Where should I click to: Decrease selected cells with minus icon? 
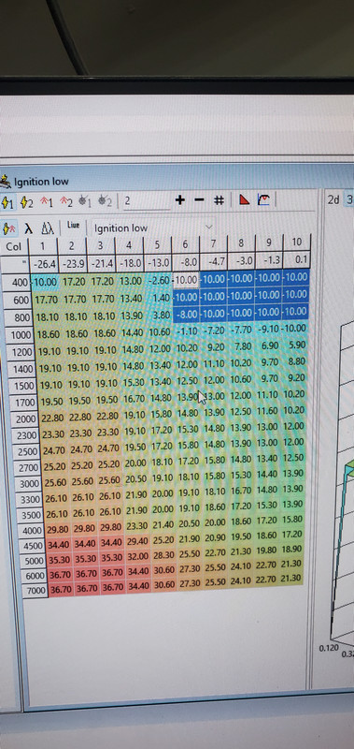(x=200, y=200)
